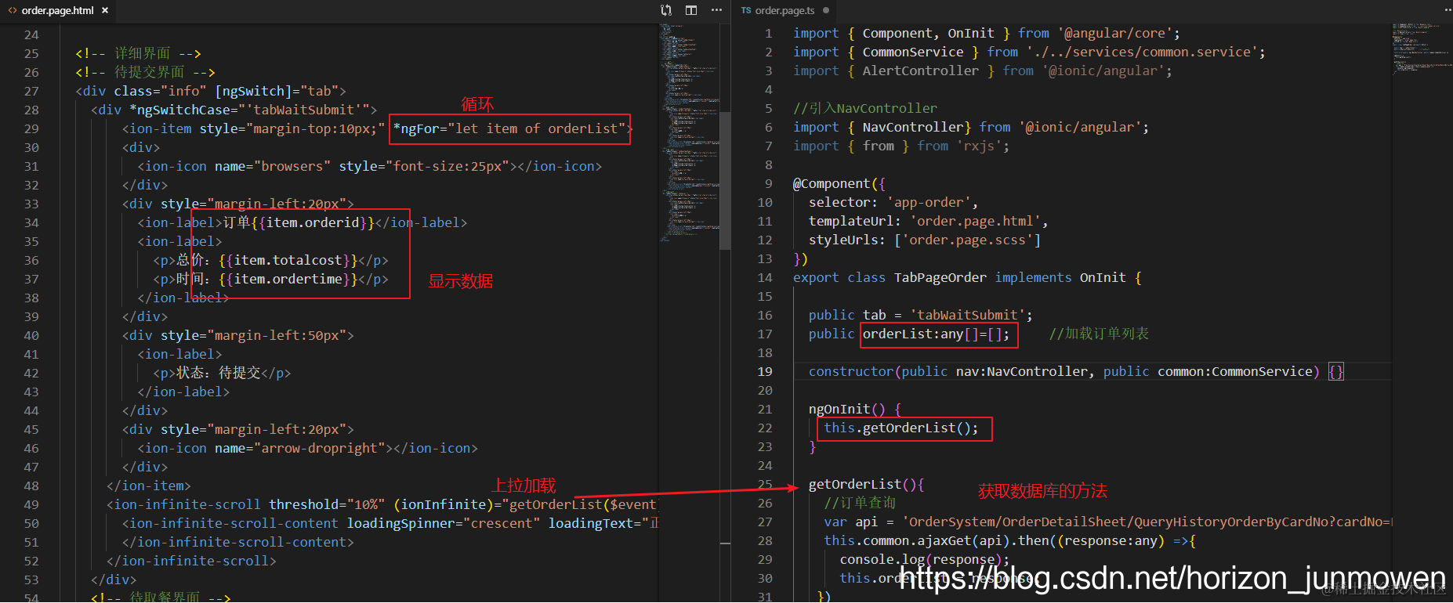Click the AlertController import line
The image size is (1453, 603).
[x=983, y=70]
